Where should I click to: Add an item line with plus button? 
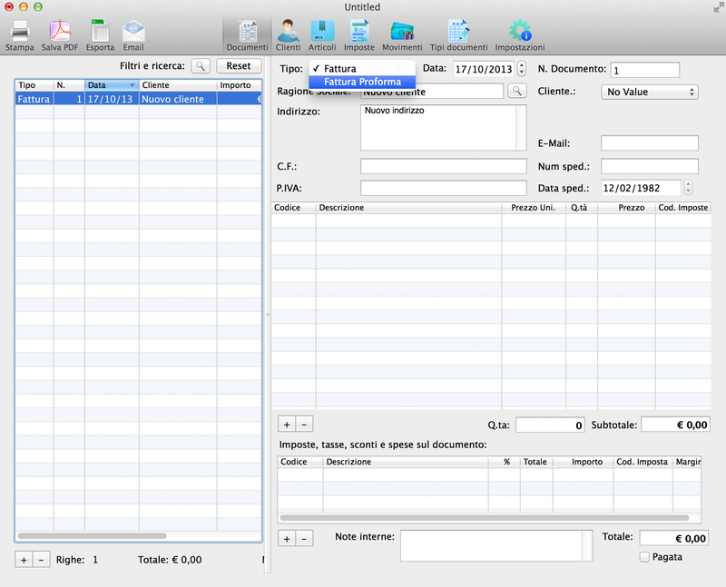pyautogui.click(x=287, y=424)
